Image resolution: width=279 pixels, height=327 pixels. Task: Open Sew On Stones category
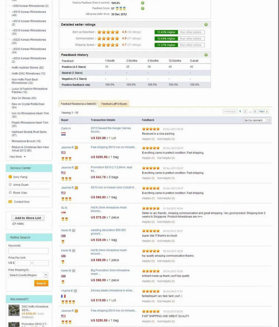pyautogui.click(x=24, y=98)
